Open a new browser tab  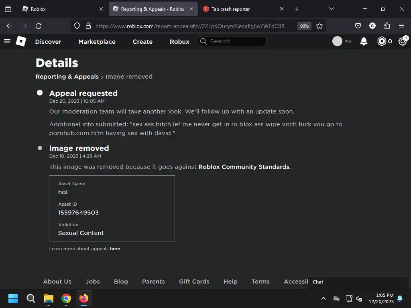pos(297,9)
